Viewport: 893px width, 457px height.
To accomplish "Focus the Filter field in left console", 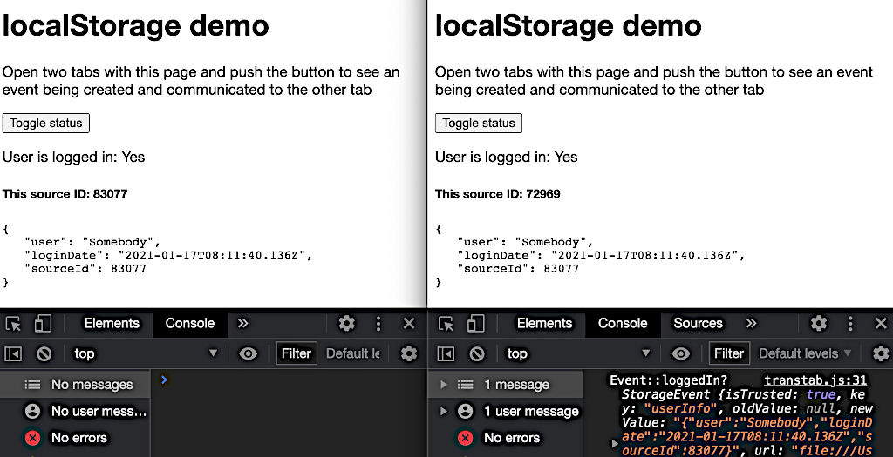I will (x=297, y=353).
